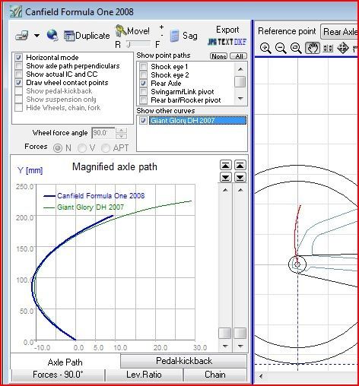The image size is (359, 386).
Task: Click the four-arrow move icon
Action: point(343,48)
